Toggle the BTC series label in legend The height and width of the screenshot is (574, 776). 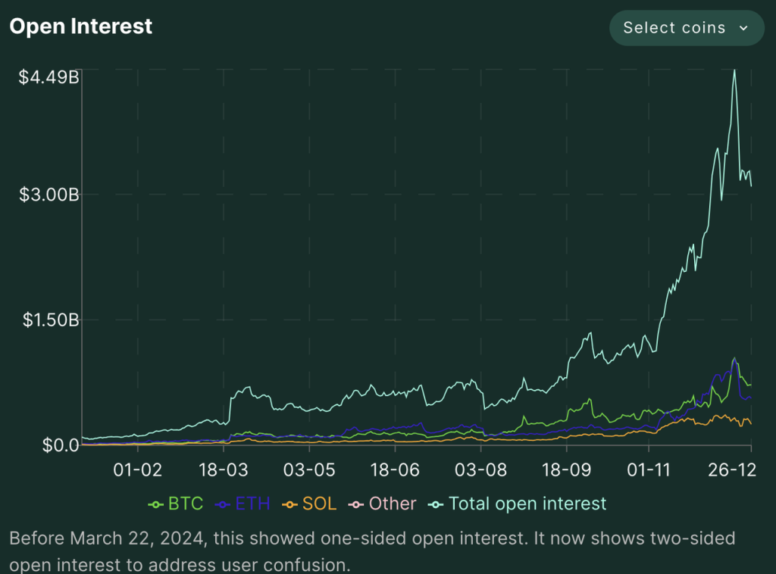click(186, 504)
